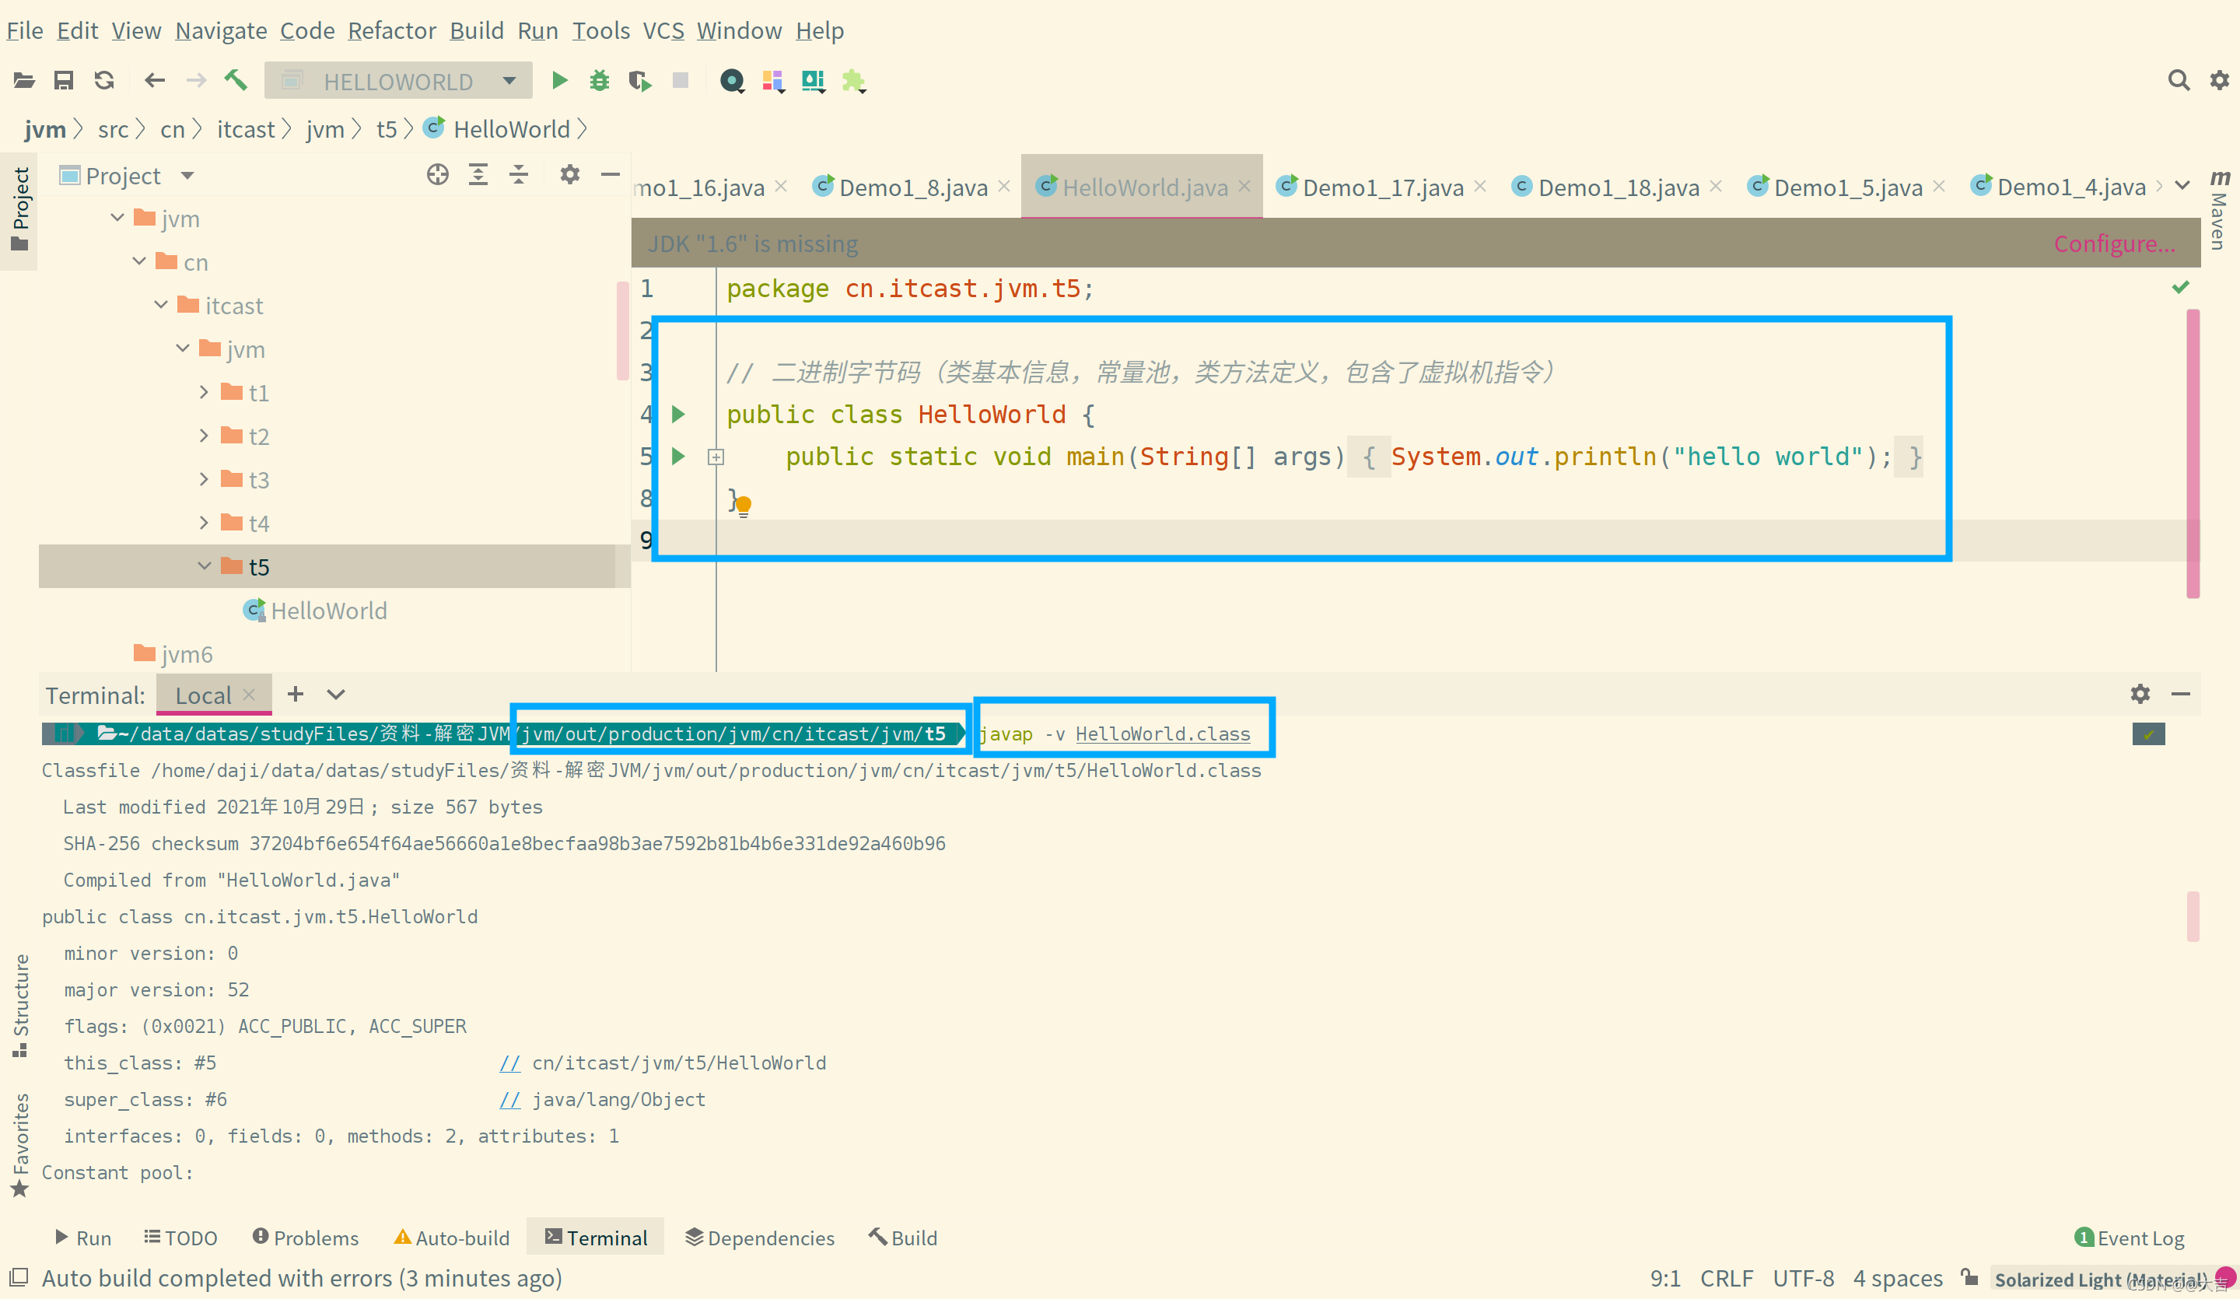Click Collapse All icon in Project panel
Viewport: 2240px width, 1299px height.
tap(519, 174)
